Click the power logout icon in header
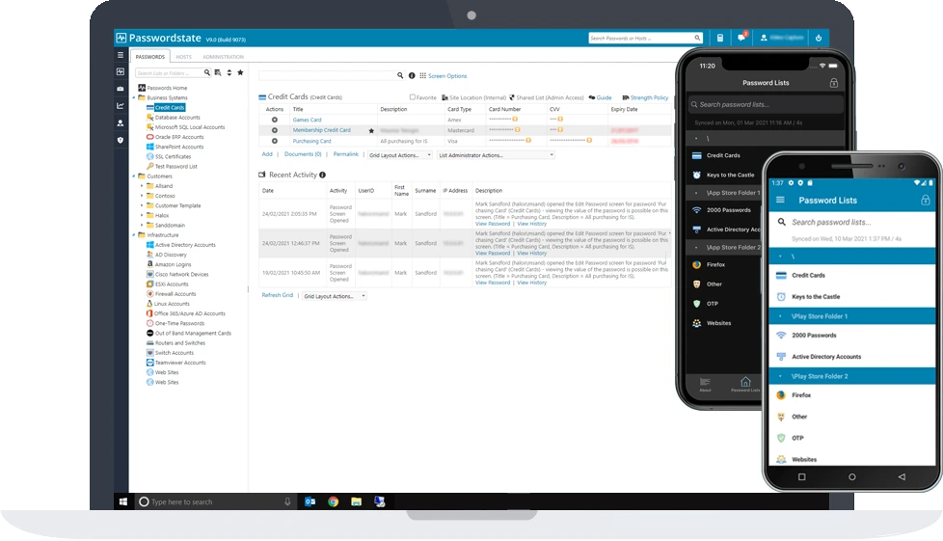This screenshot has height=541, width=943. (x=819, y=38)
